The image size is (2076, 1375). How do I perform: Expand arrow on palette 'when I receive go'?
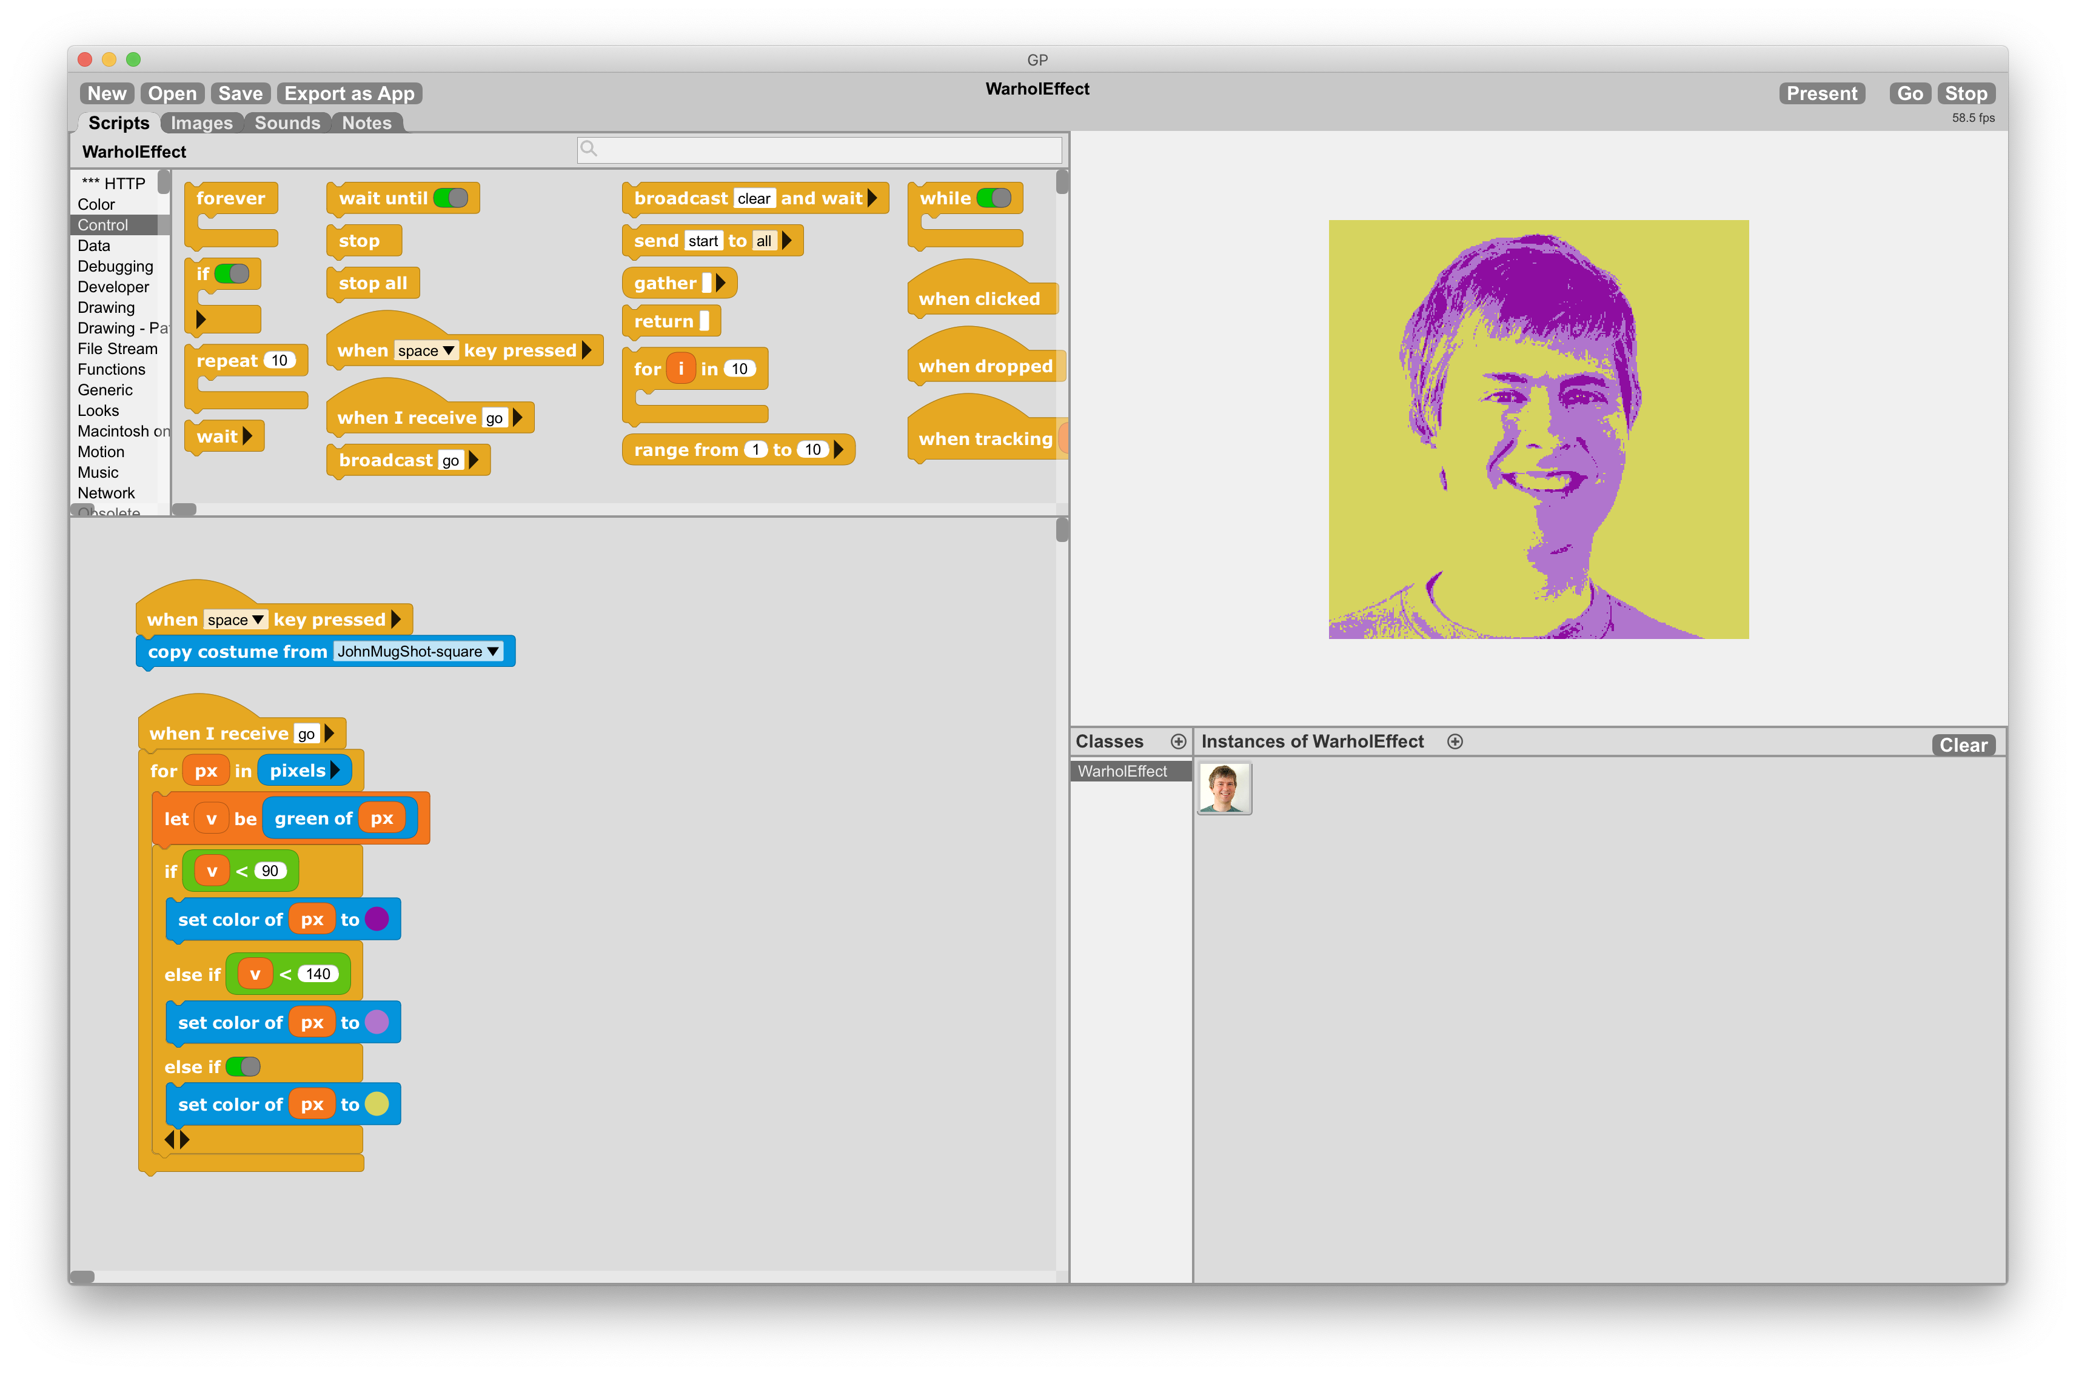coord(517,417)
